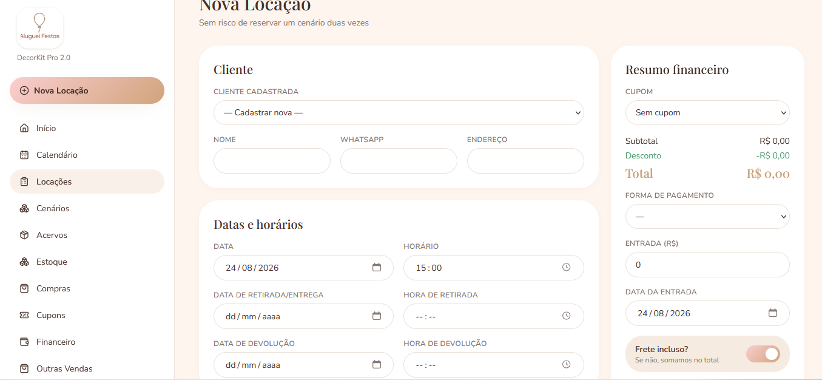Open Cenários menu item
The width and height of the screenshot is (822, 380).
tap(87, 208)
